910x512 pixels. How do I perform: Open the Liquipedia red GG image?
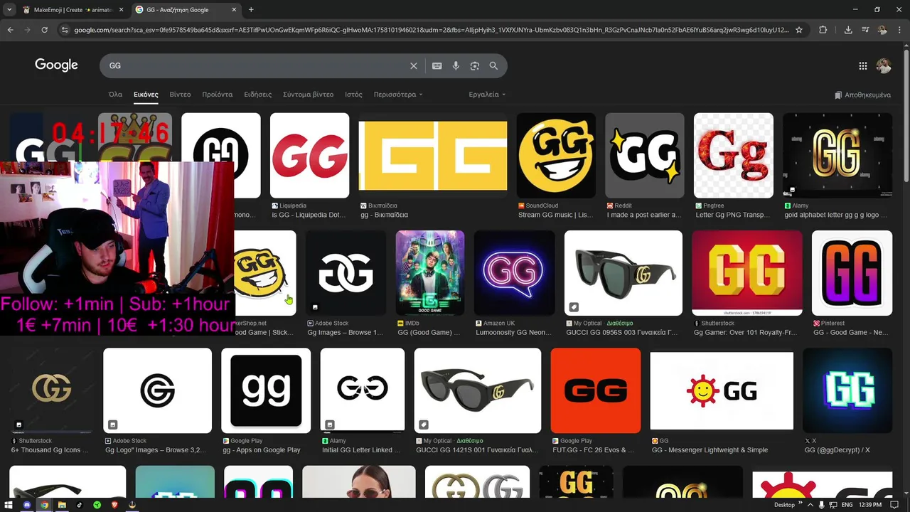[309, 155]
